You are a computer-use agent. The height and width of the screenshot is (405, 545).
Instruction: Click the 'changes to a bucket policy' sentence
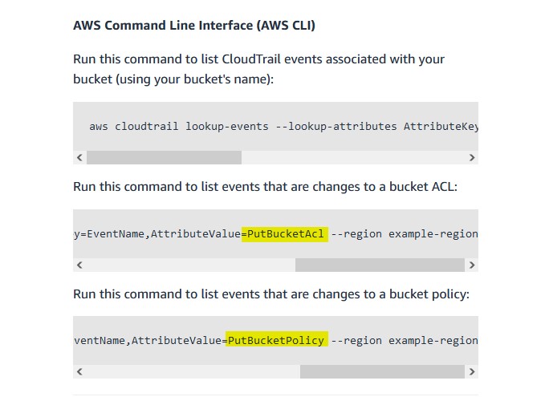tap(271, 294)
